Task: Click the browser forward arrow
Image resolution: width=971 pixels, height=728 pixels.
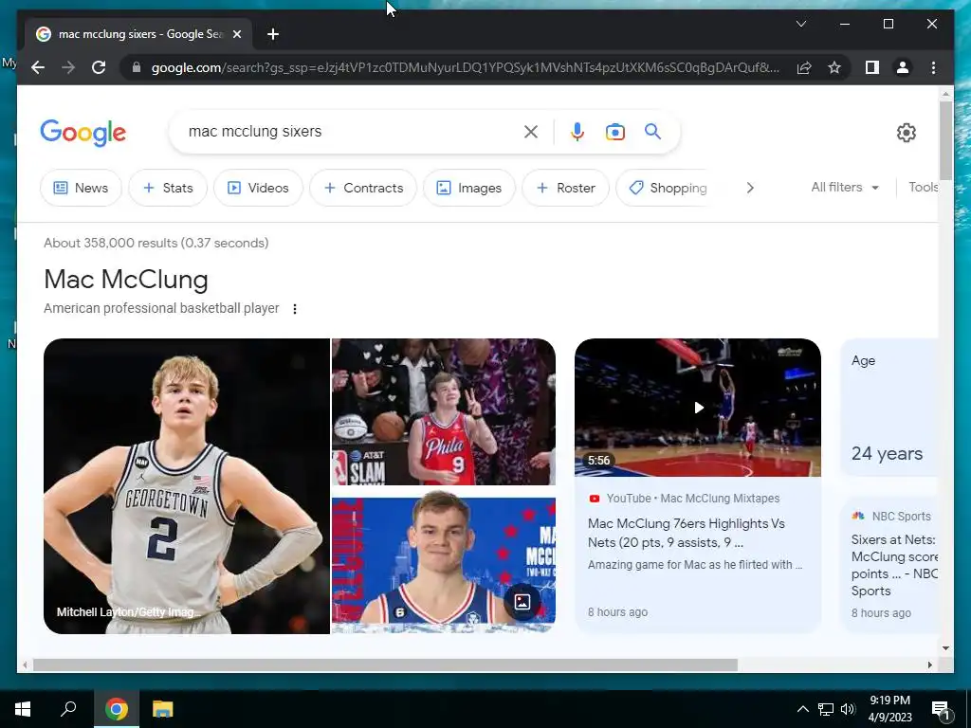Action: click(x=68, y=67)
